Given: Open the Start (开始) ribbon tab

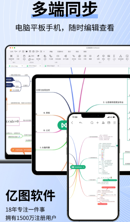Looking at the screenshot, I should [51, 51].
